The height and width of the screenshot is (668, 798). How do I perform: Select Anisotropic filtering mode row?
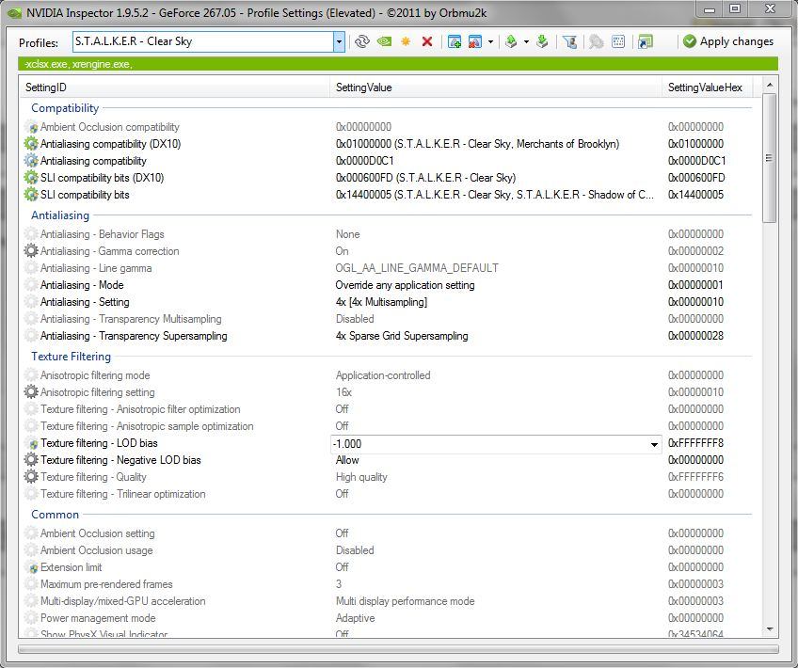[x=387, y=375]
